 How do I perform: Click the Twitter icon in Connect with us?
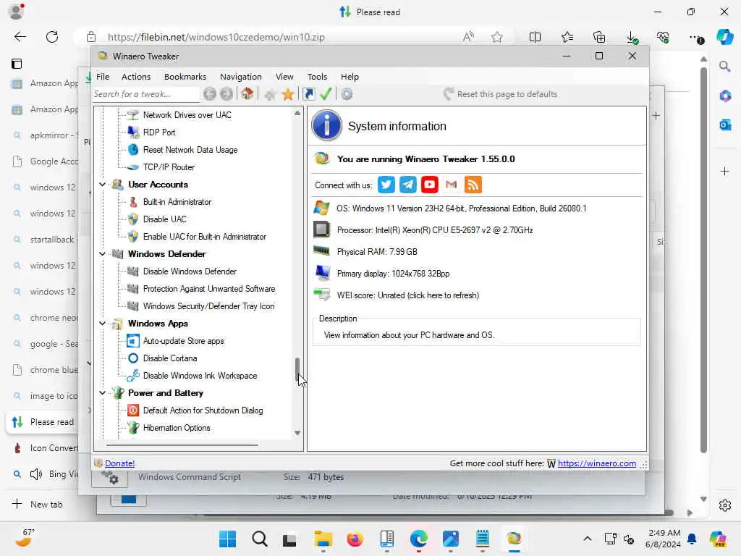pyautogui.click(x=386, y=185)
